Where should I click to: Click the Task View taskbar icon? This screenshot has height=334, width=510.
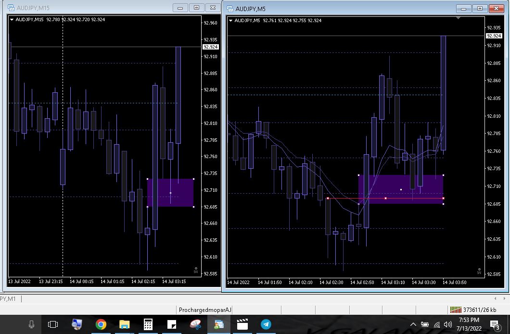tap(53, 324)
